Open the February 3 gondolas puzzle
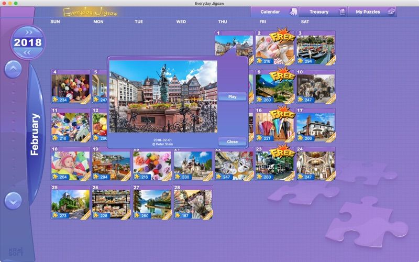This screenshot has width=419, height=262. pos(316,48)
